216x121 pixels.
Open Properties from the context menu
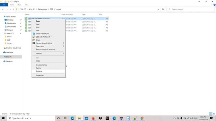pyautogui.click(x=48, y=75)
